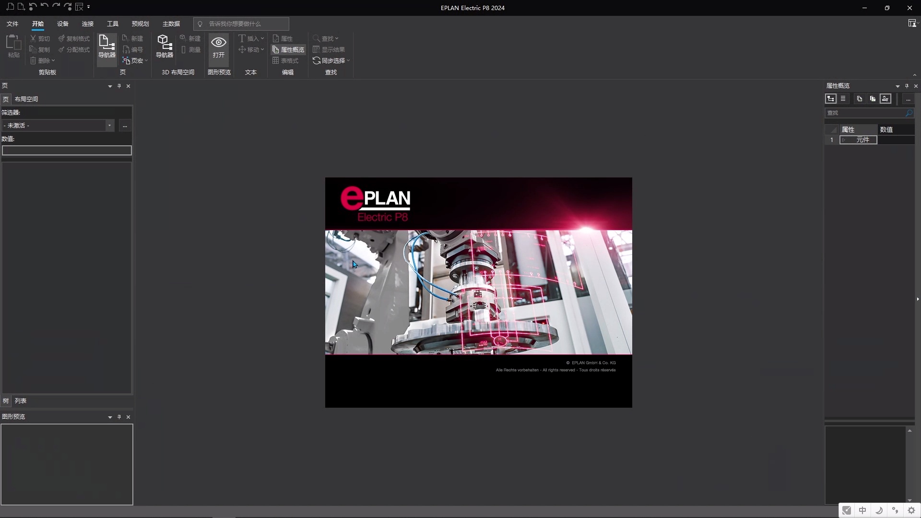Click the workspace layout icon top right
The width and height of the screenshot is (921, 518).
coord(912,24)
